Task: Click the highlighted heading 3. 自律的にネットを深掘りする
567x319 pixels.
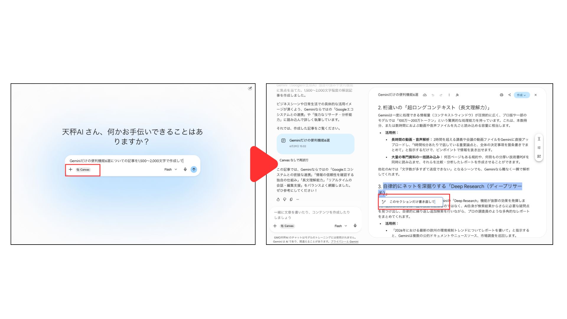Action: tap(450, 189)
